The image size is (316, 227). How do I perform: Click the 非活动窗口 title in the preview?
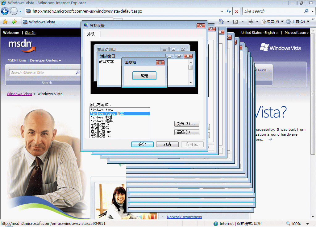point(106,49)
